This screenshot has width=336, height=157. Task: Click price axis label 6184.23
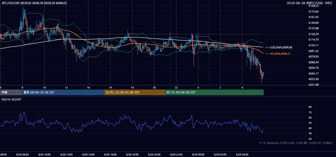(313, 6)
